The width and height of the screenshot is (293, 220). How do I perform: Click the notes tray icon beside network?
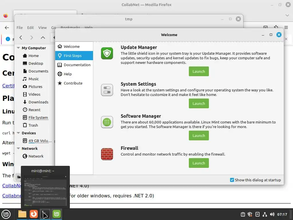coord(258,214)
